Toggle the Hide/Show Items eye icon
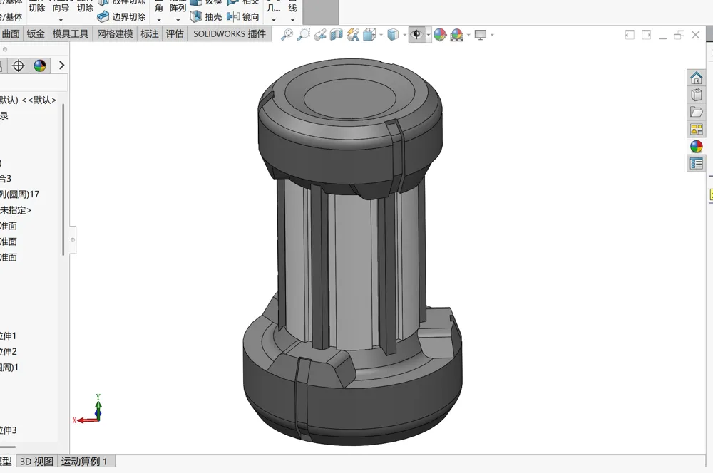The image size is (713, 473). 416,34
